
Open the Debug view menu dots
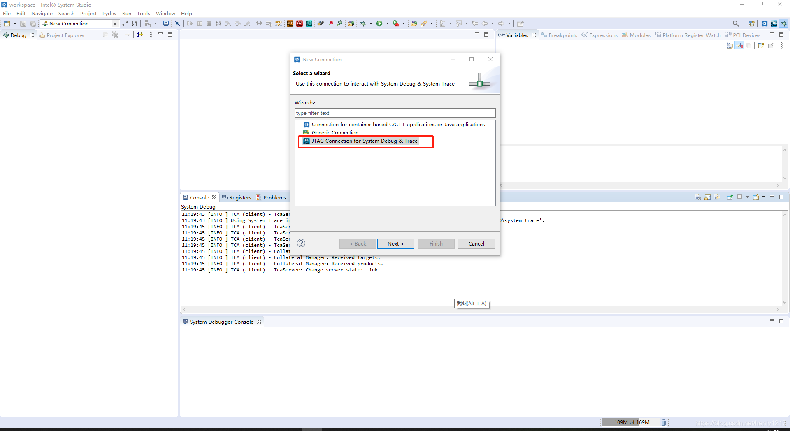pyautogui.click(x=151, y=35)
